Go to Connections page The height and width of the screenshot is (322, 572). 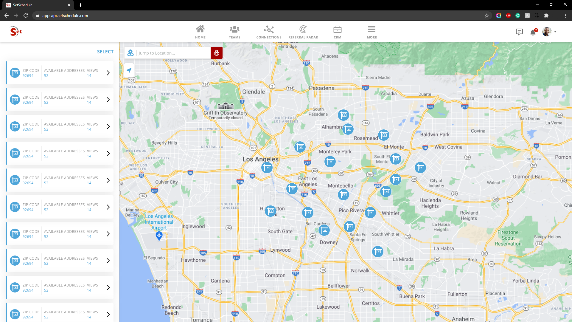[x=269, y=32]
